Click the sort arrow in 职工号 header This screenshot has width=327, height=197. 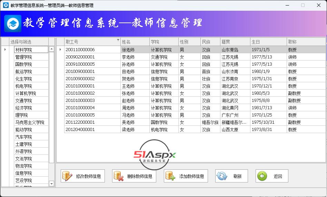[118, 41]
